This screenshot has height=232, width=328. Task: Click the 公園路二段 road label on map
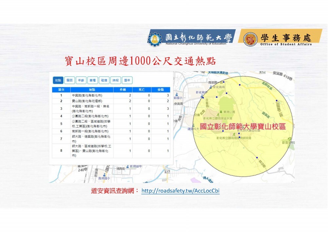pyautogui.click(x=279, y=109)
